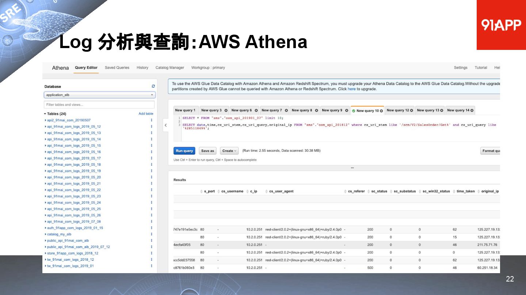This screenshot has height=295, width=526.
Task: Select the New query 1 tab
Action: [186, 110]
